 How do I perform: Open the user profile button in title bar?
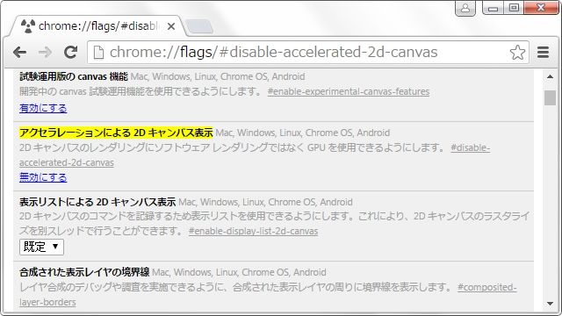[465, 8]
